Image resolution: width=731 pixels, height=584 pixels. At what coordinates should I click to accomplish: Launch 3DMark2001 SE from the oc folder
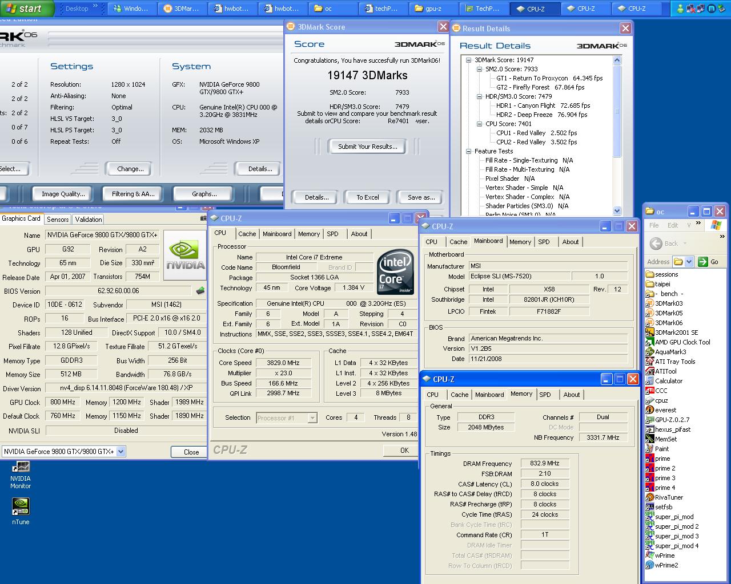point(672,332)
